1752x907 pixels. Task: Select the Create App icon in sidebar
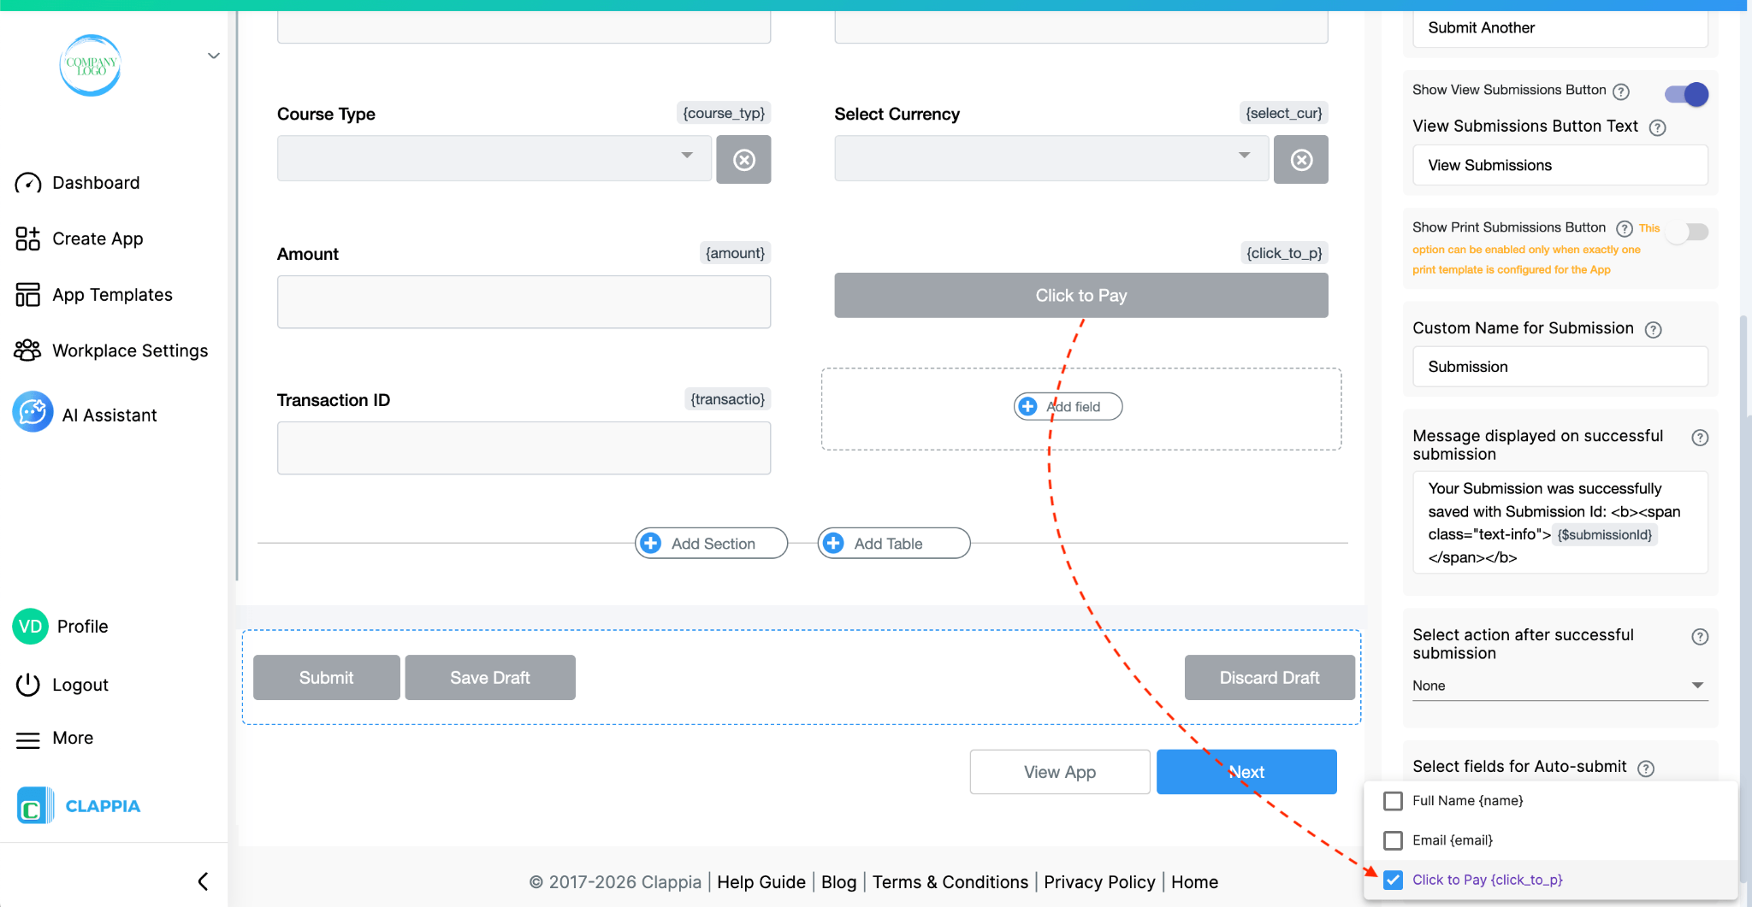click(27, 239)
